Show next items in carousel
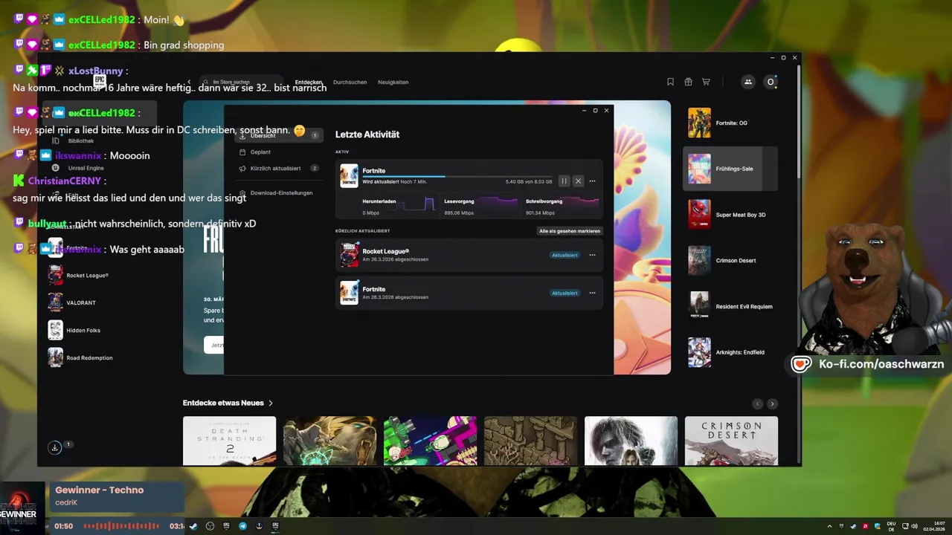952x535 pixels. pyautogui.click(x=772, y=403)
